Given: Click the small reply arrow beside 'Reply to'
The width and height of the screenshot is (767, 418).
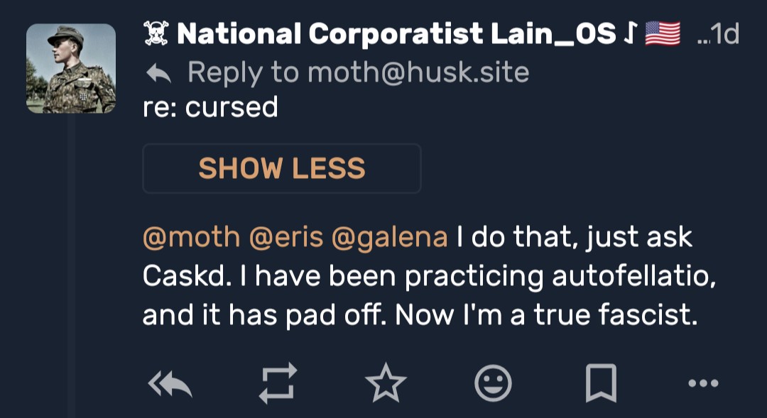Looking at the screenshot, I should pos(158,72).
